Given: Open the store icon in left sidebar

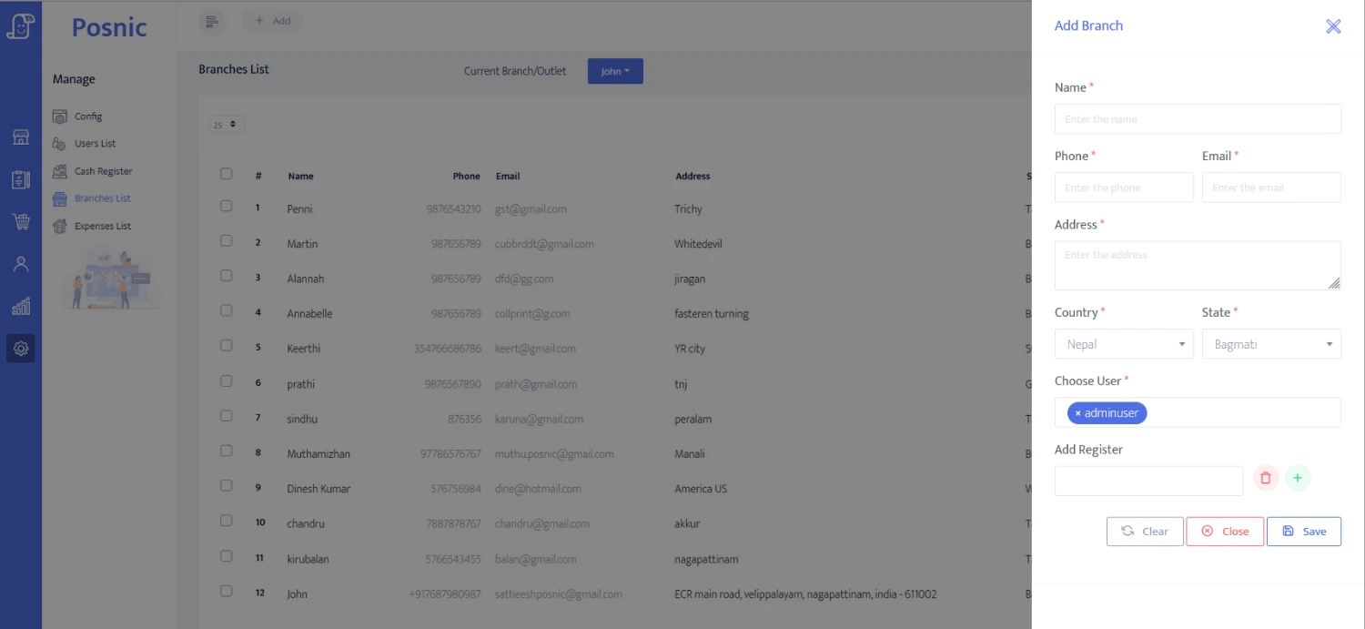Looking at the screenshot, I should [21, 137].
